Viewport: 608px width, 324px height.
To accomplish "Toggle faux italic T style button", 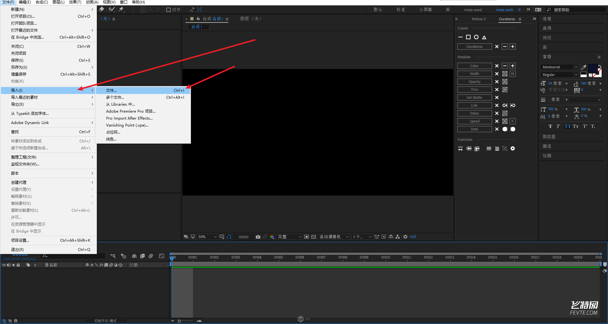I will click(x=558, y=126).
